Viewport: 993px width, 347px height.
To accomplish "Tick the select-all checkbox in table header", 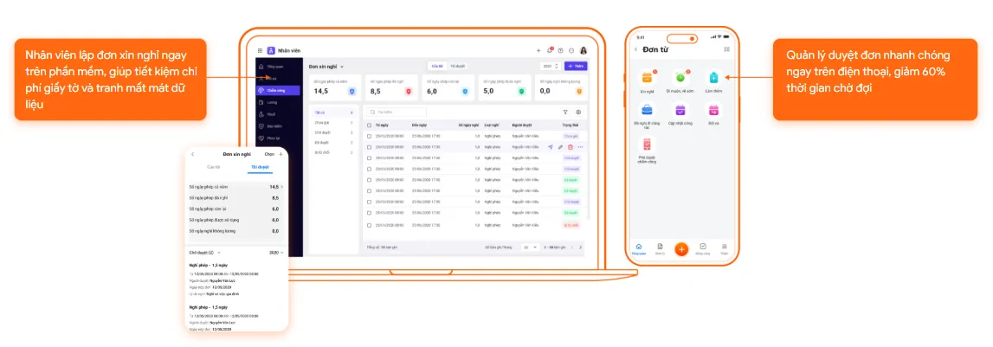I will pos(369,125).
